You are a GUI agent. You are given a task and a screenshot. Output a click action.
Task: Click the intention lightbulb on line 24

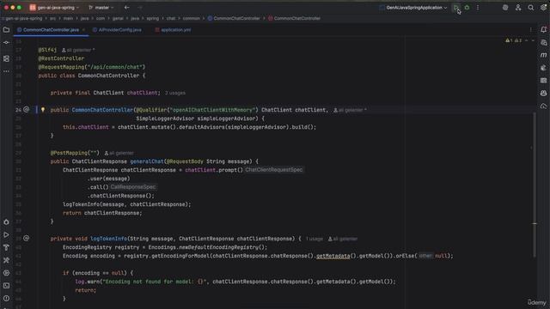point(43,110)
